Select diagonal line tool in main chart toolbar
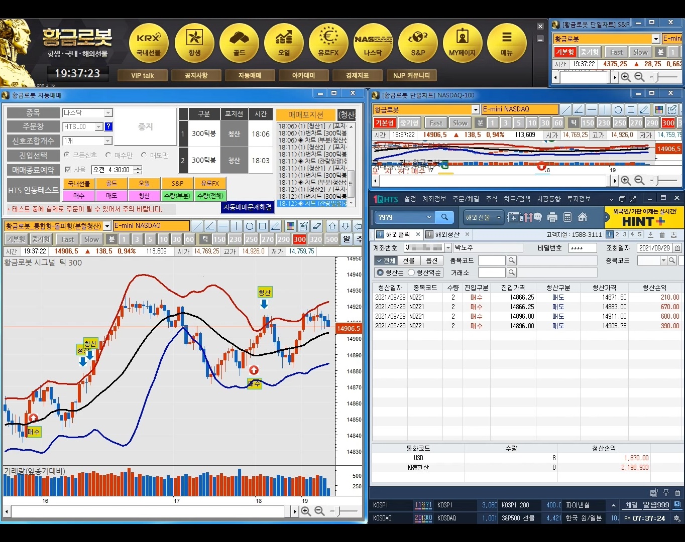Viewport: 685px width, 542px height. (197, 226)
